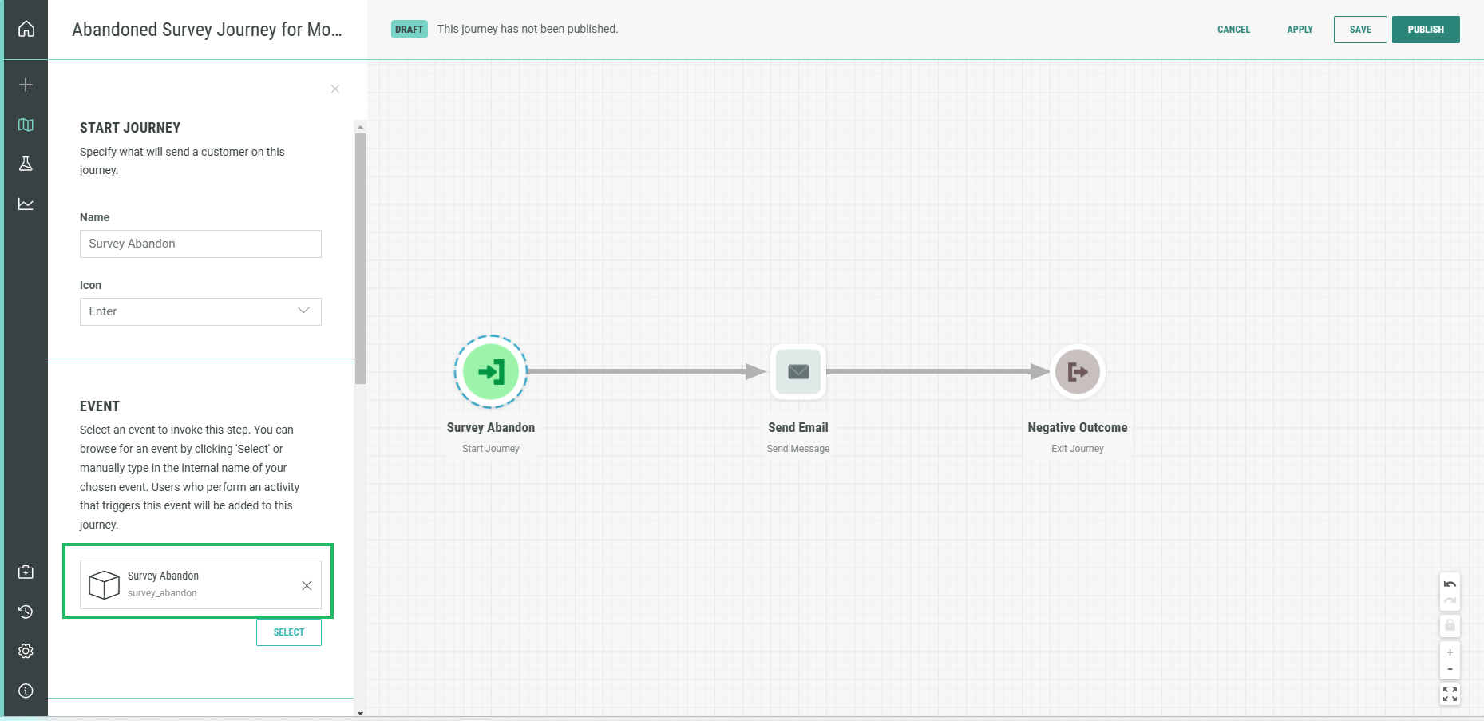The image size is (1484, 721).
Task: Open the settings gear icon
Action: [26, 651]
